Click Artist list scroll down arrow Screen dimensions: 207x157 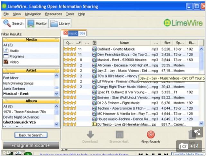57,94
